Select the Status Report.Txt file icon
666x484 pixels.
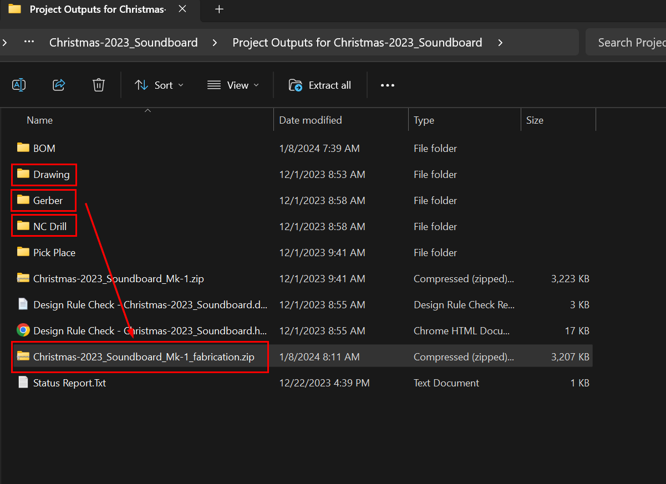click(23, 383)
